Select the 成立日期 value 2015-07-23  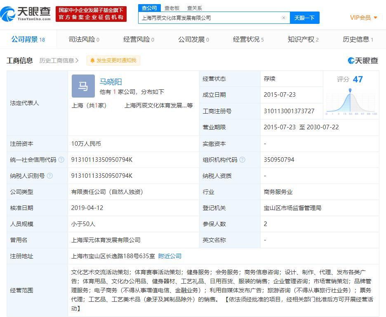[x=280, y=95]
